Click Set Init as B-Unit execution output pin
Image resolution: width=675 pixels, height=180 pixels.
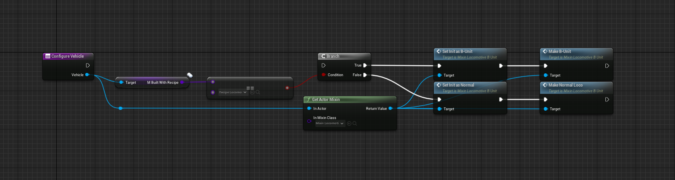pos(501,66)
